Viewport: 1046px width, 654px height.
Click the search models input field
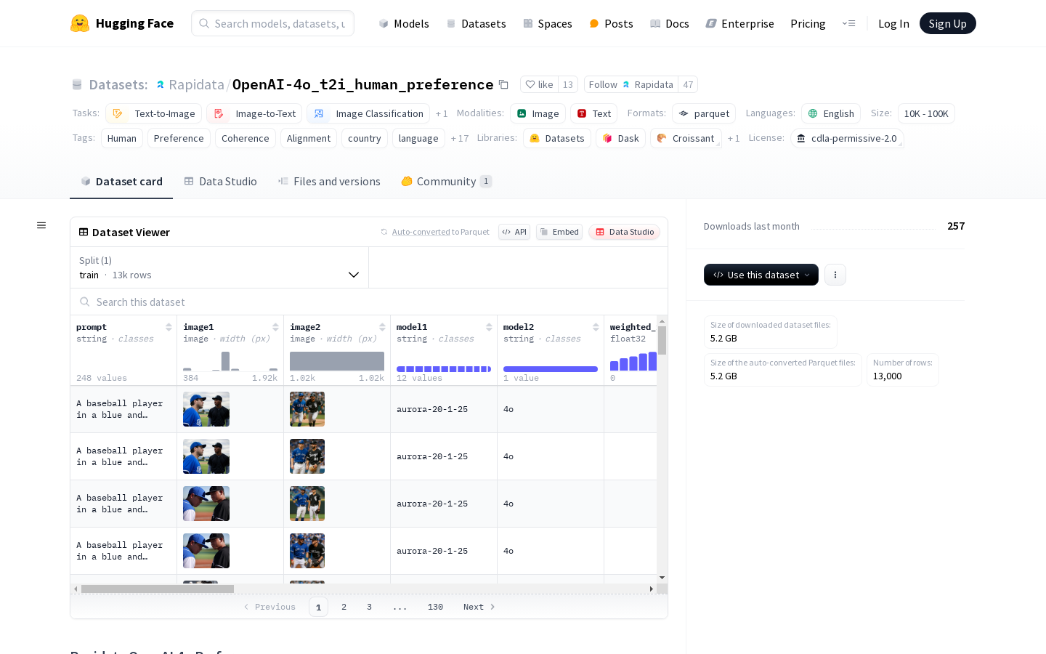coord(272,23)
